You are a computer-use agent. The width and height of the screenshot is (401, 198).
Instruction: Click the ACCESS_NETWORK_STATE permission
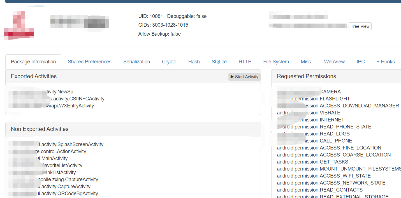(x=331, y=183)
